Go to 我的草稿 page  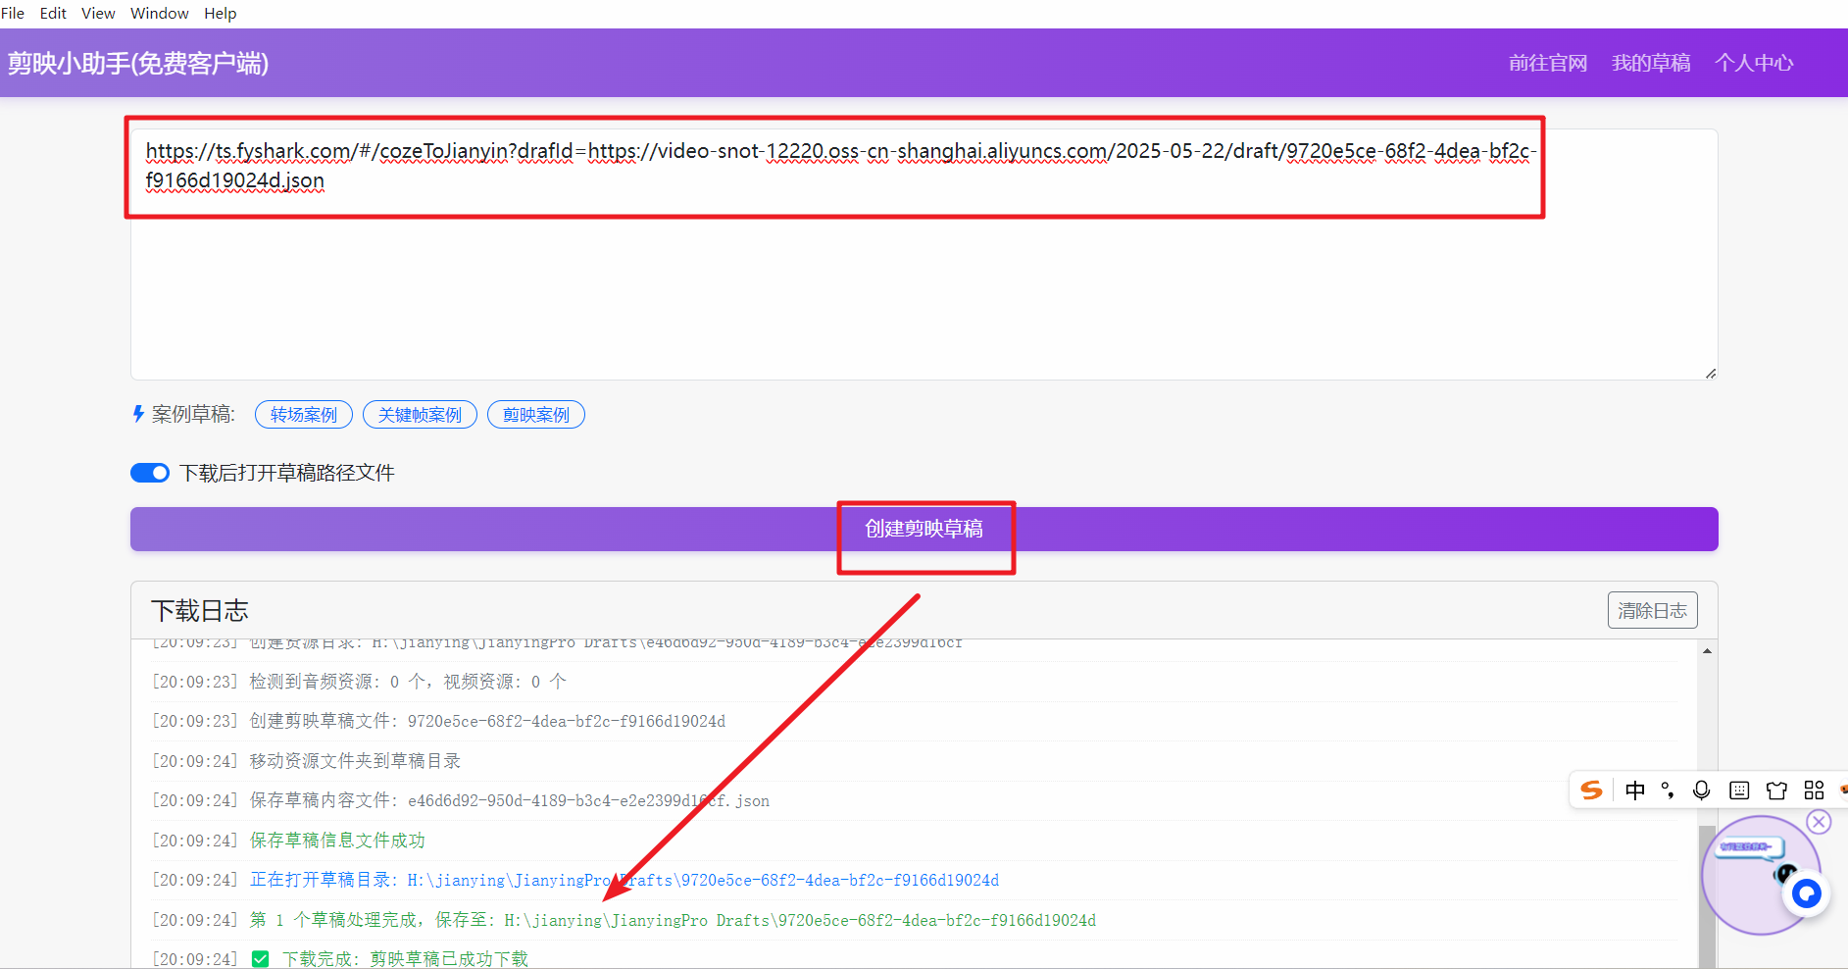coord(1651,63)
